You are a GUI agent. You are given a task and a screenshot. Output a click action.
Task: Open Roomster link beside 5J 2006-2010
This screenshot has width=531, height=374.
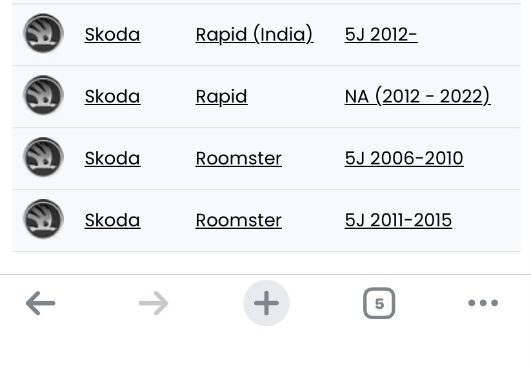239,158
